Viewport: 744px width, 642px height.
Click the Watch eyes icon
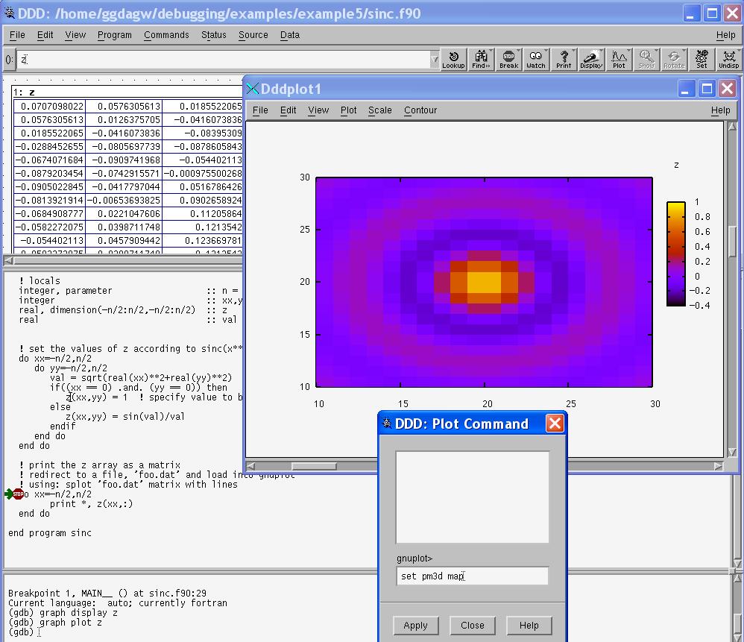tap(536, 59)
